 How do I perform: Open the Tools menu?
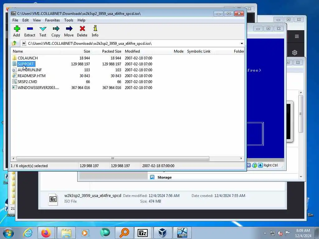69,20
